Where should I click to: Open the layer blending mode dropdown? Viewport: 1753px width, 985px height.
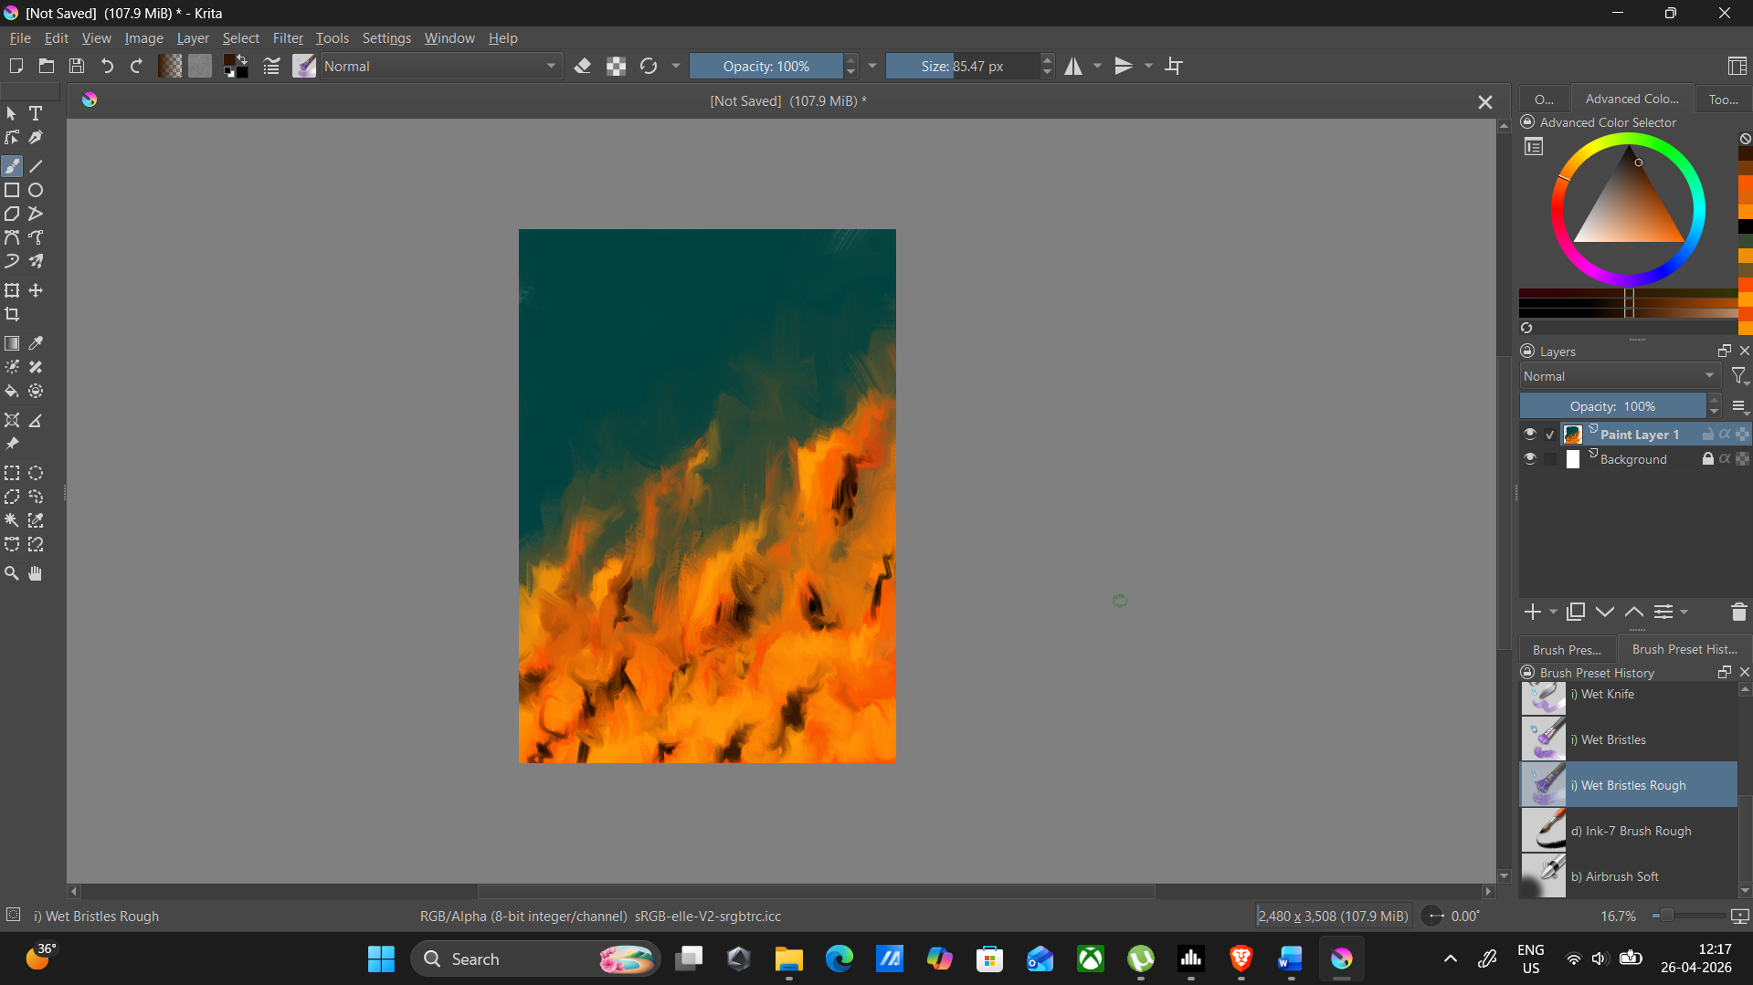1617,375
